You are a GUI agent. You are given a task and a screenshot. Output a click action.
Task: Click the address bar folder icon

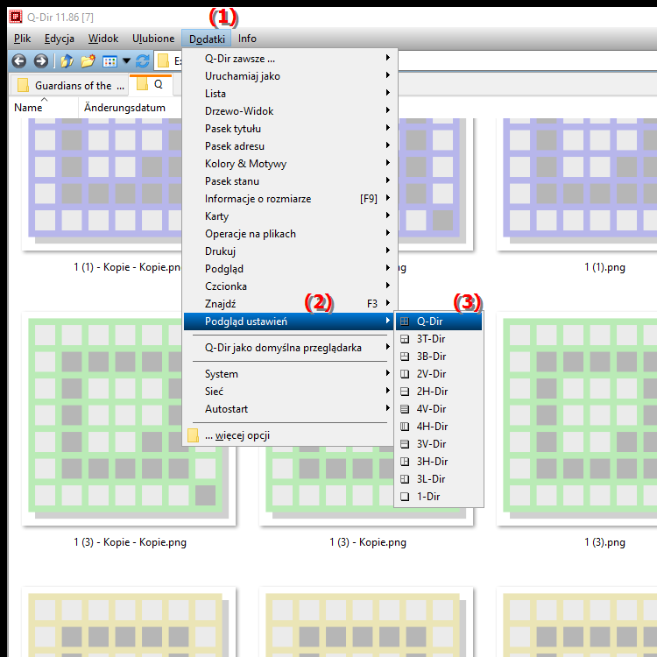click(x=163, y=61)
